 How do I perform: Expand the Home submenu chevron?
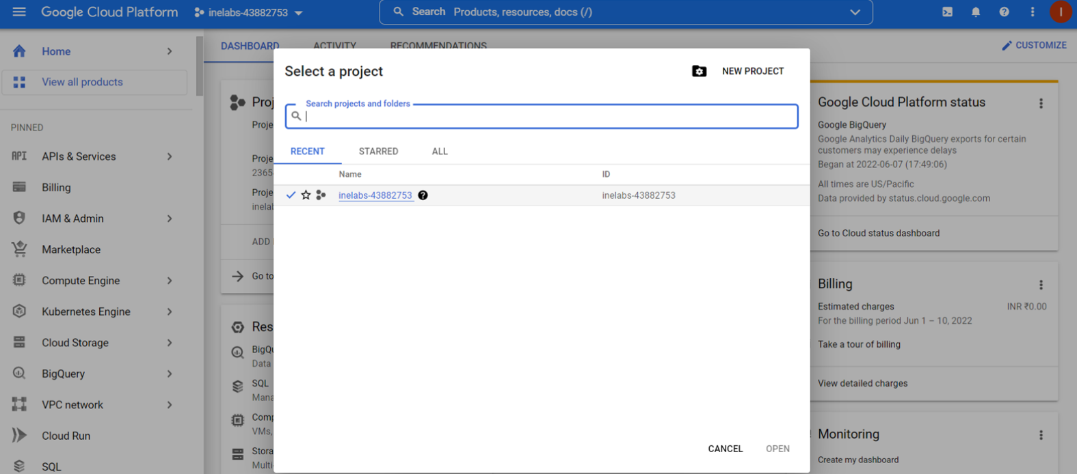point(170,51)
